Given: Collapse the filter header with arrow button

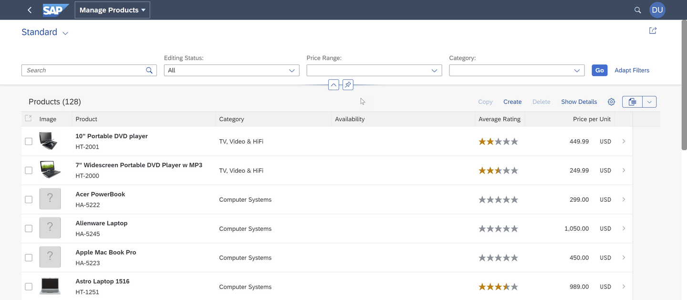Looking at the screenshot, I should coord(334,85).
